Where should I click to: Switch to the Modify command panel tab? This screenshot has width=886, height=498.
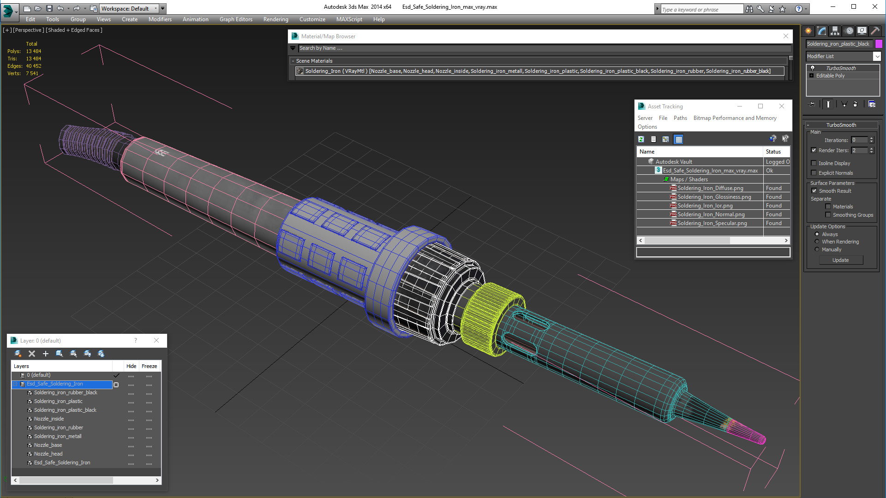[x=822, y=31]
